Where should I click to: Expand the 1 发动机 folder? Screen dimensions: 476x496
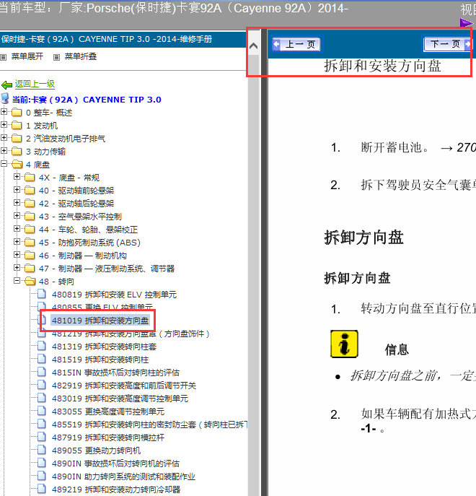click(x=4, y=125)
